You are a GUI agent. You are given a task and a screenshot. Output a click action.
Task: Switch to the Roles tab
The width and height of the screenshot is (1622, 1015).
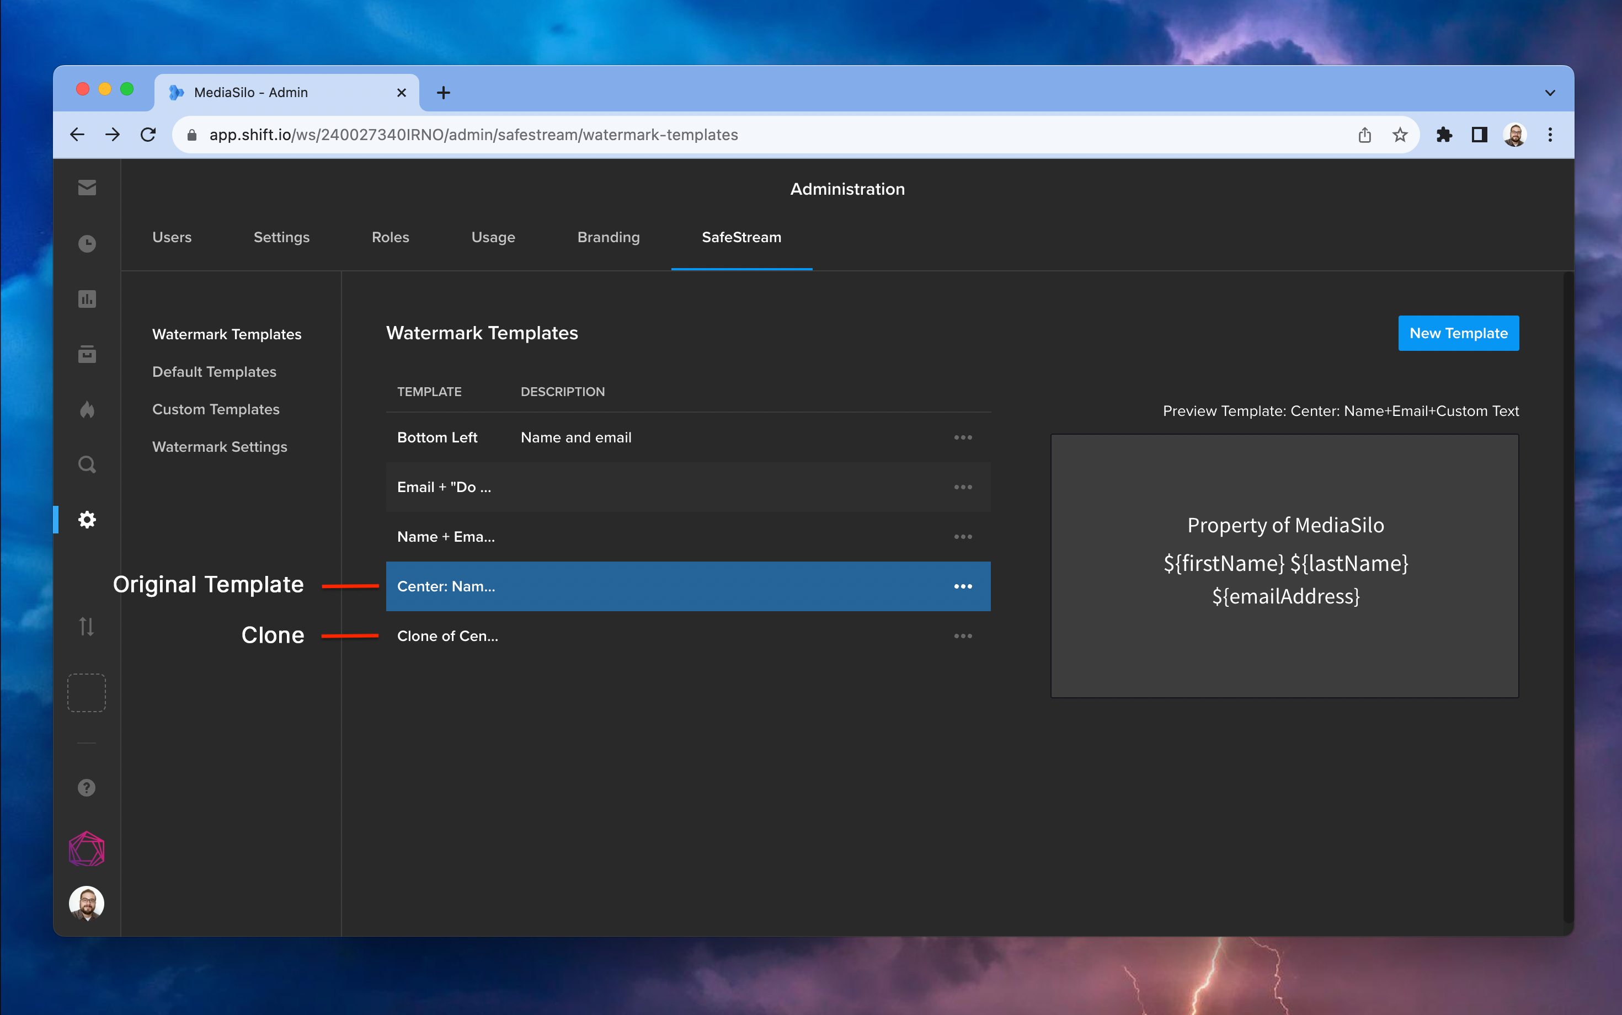tap(391, 238)
